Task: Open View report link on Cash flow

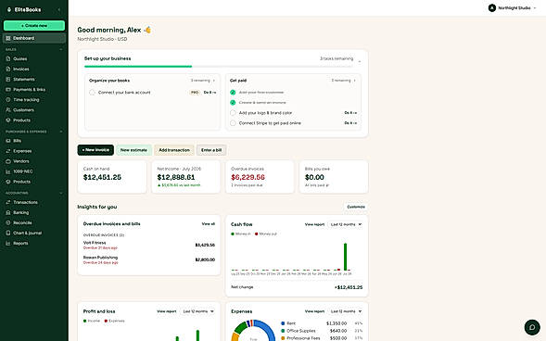Action: coord(314,224)
